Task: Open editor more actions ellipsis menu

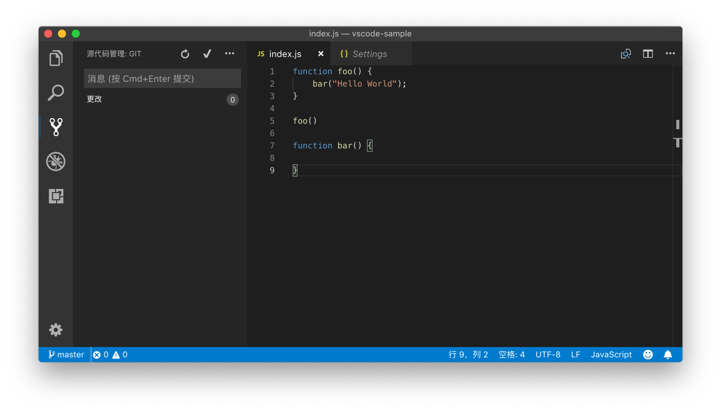Action: [x=670, y=54]
